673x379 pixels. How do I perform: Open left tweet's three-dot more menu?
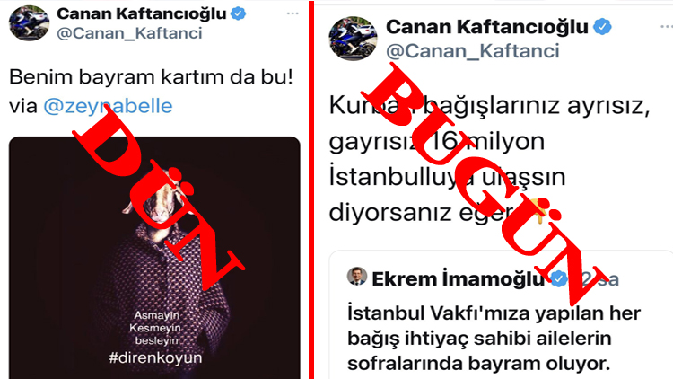tap(293, 13)
